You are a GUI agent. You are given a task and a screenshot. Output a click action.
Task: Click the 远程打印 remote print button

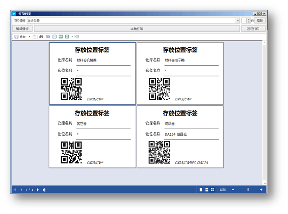tap(253, 29)
